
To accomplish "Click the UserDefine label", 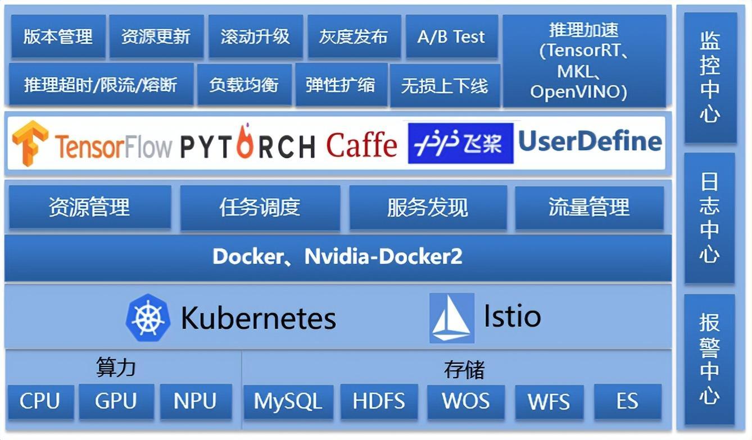I will (x=590, y=141).
